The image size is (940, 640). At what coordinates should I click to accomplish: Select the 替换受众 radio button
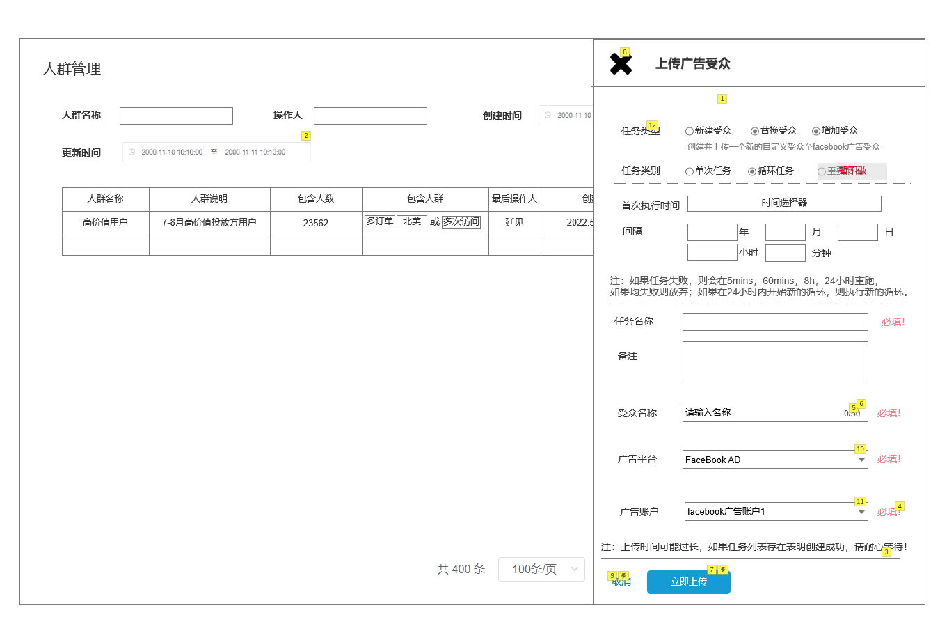(x=754, y=131)
